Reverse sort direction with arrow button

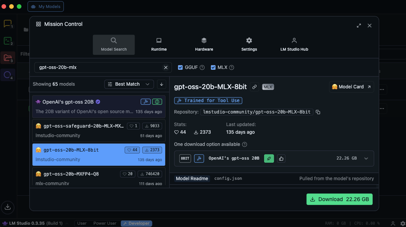pos(161,84)
